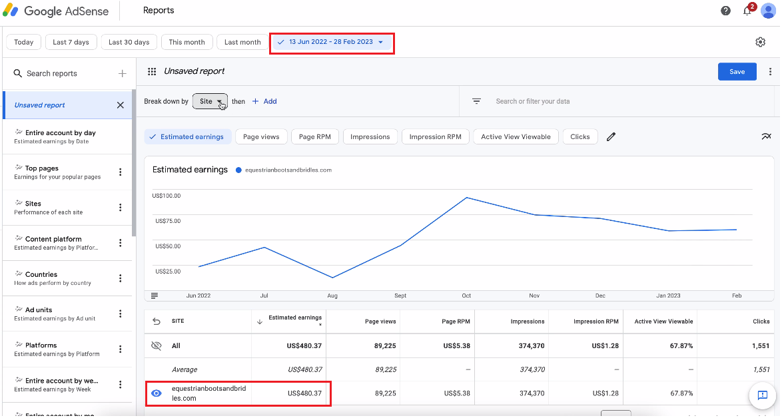Add a new report with plus icon
This screenshot has width=782, height=418.
coord(122,74)
